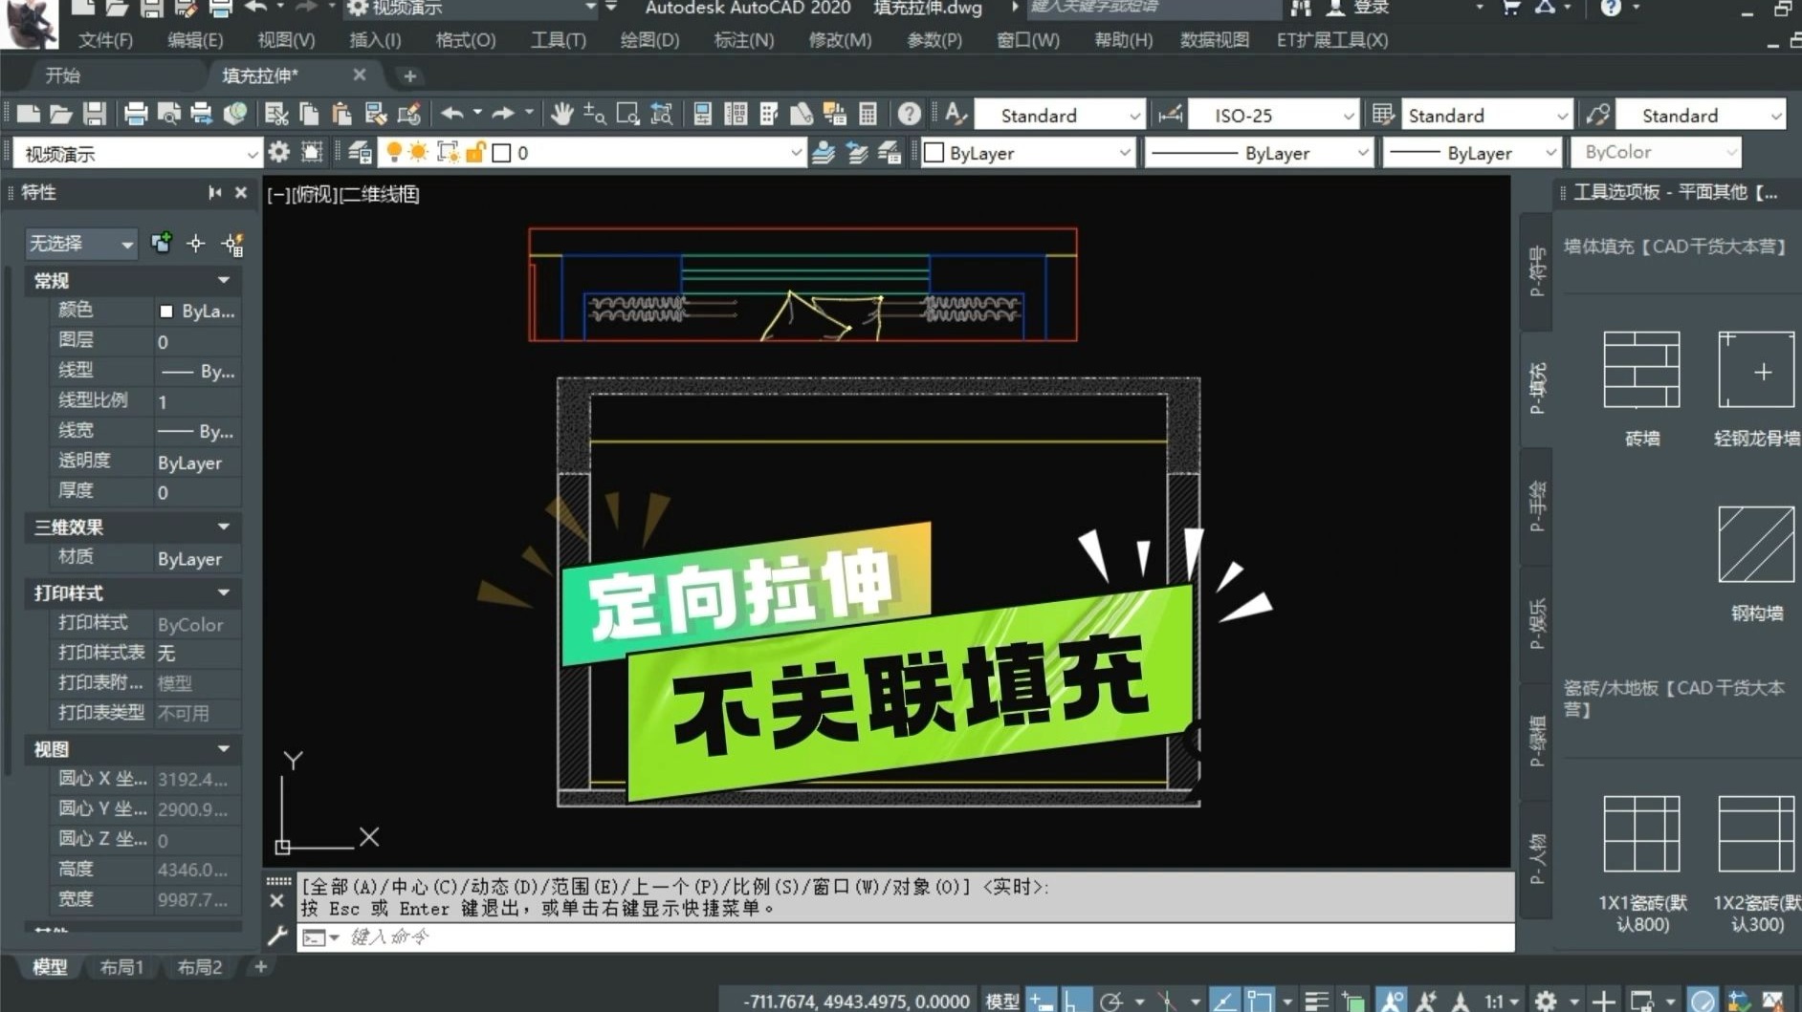Image resolution: width=1802 pixels, height=1012 pixels.
Task: Select the Pan tool in the toolbar
Action: [562, 114]
